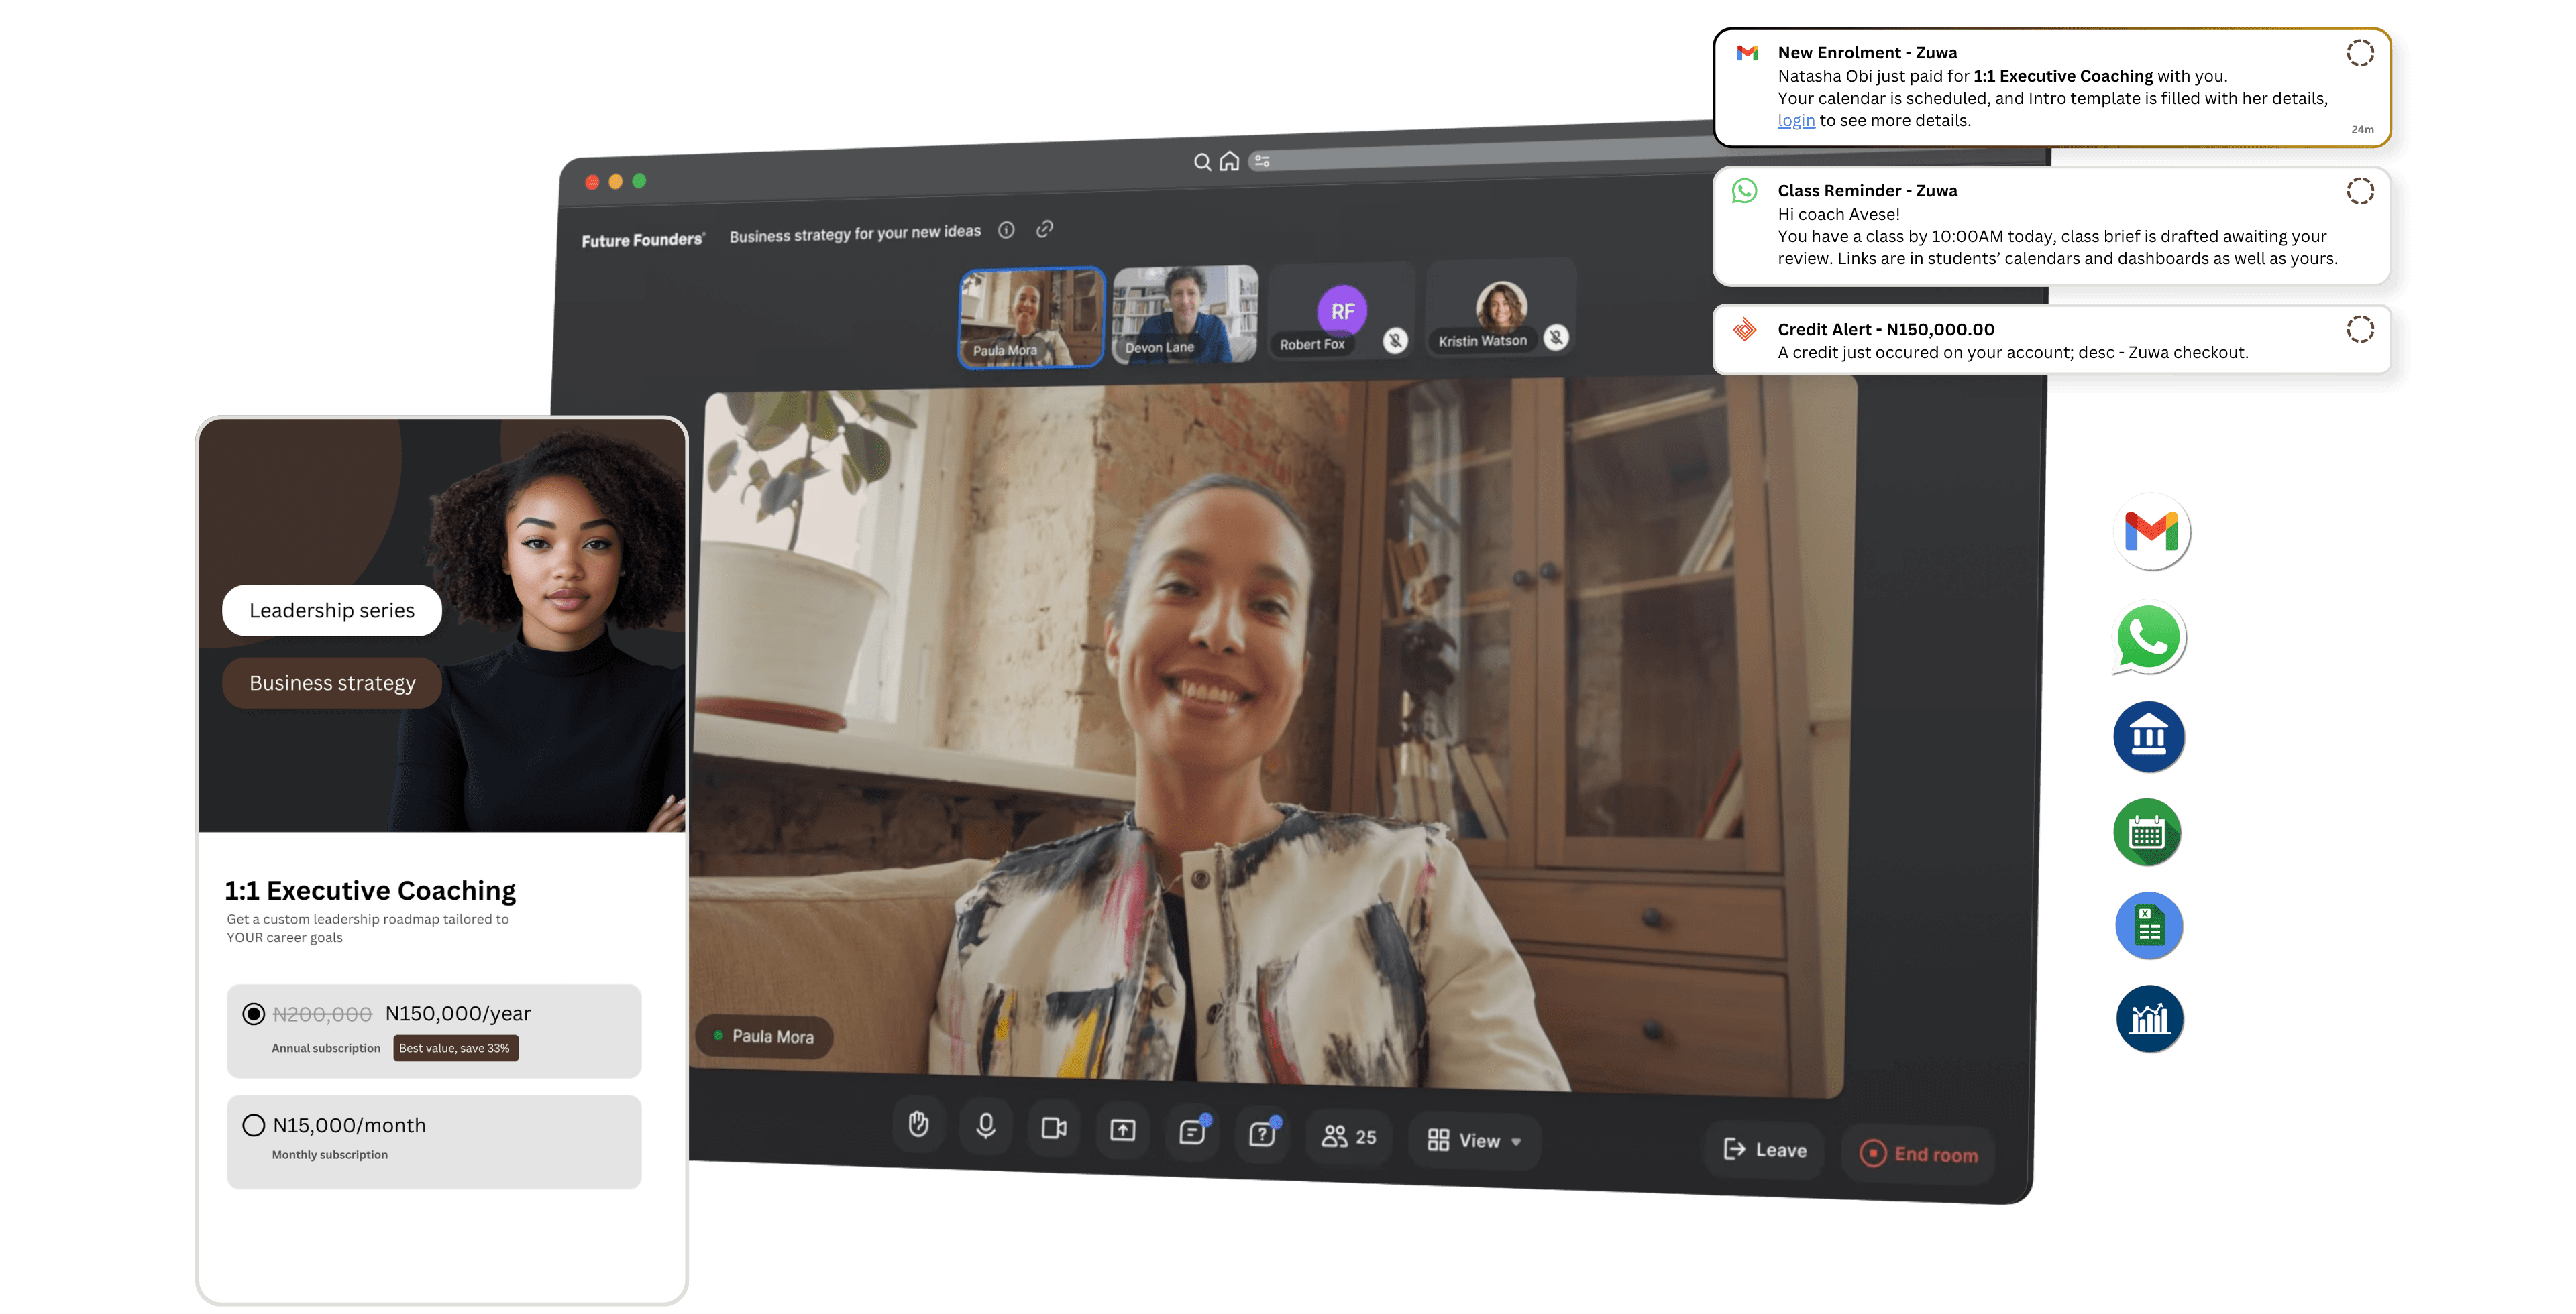The image size is (2576, 1314).
Task: Open the Q&A question mark icon
Action: (1262, 1134)
